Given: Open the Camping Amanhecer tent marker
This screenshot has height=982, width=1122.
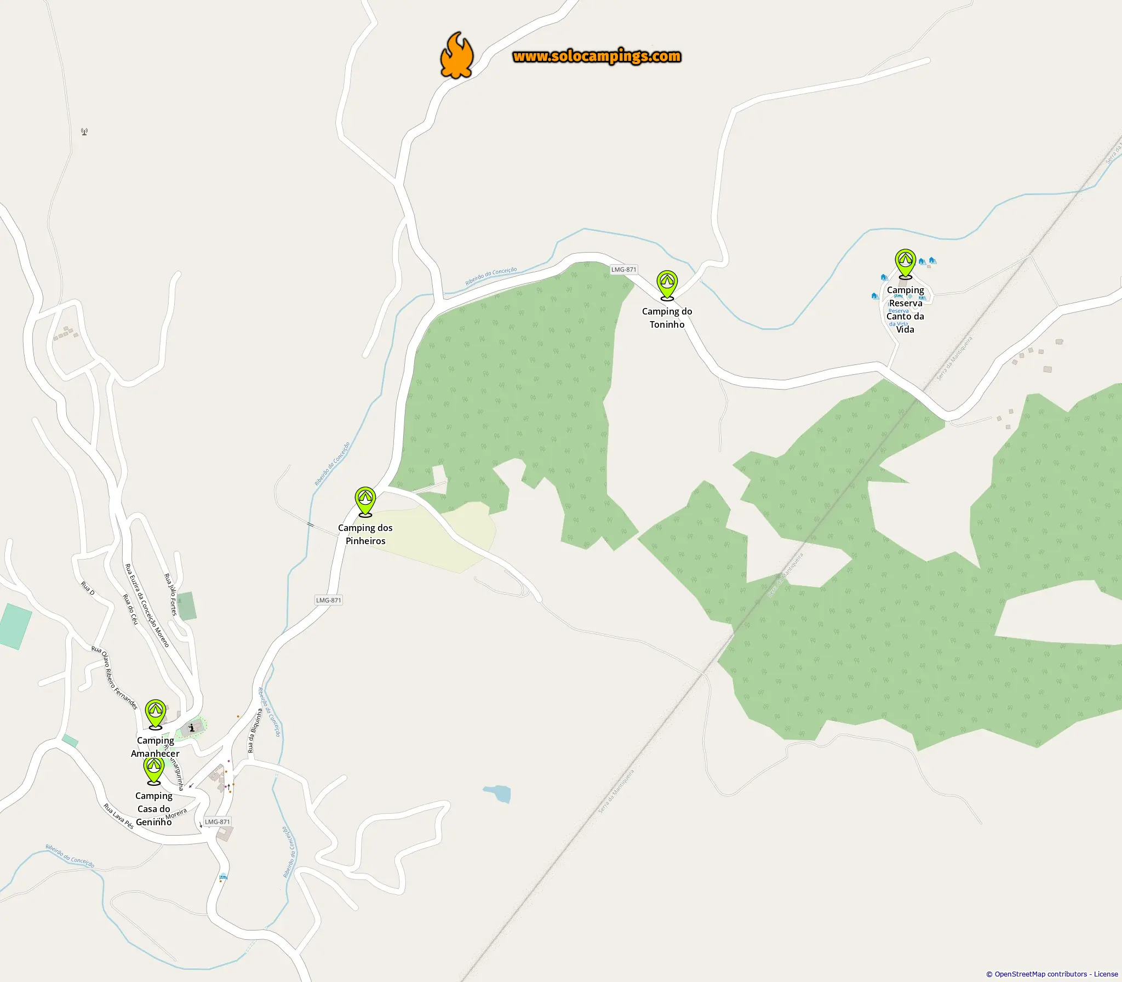Looking at the screenshot, I should [155, 714].
